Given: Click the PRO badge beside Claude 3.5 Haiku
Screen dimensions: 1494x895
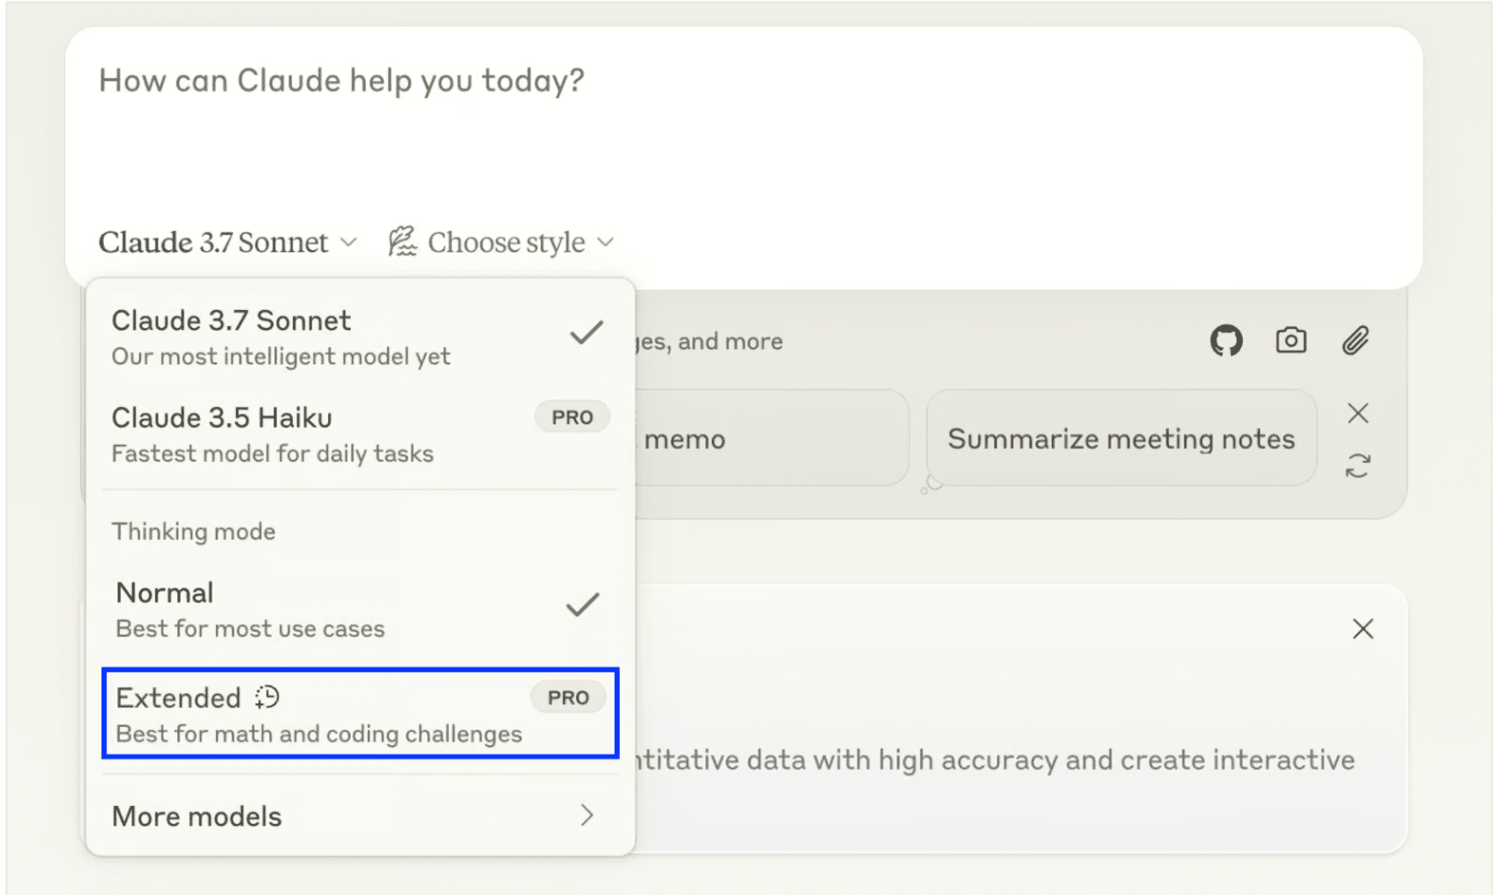Looking at the screenshot, I should 572,417.
